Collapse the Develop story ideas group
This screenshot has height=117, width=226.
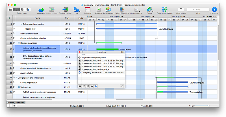tap(19, 43)
